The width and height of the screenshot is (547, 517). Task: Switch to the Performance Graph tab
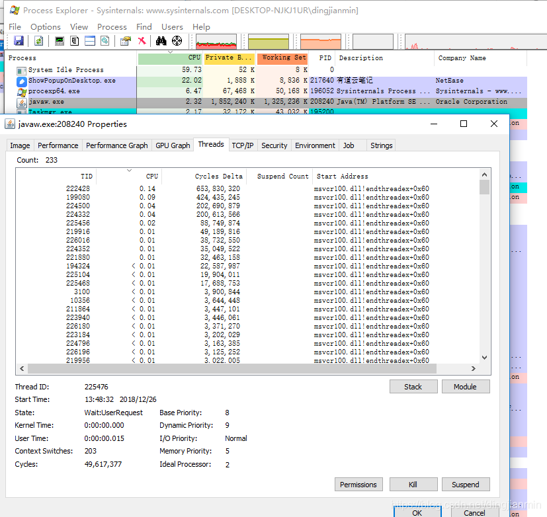pos(117,145)
